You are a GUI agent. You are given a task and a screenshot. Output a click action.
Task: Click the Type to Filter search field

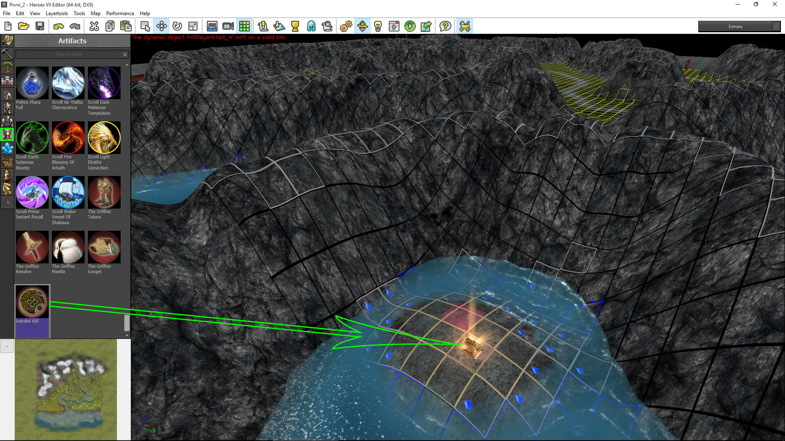[68, 54]
